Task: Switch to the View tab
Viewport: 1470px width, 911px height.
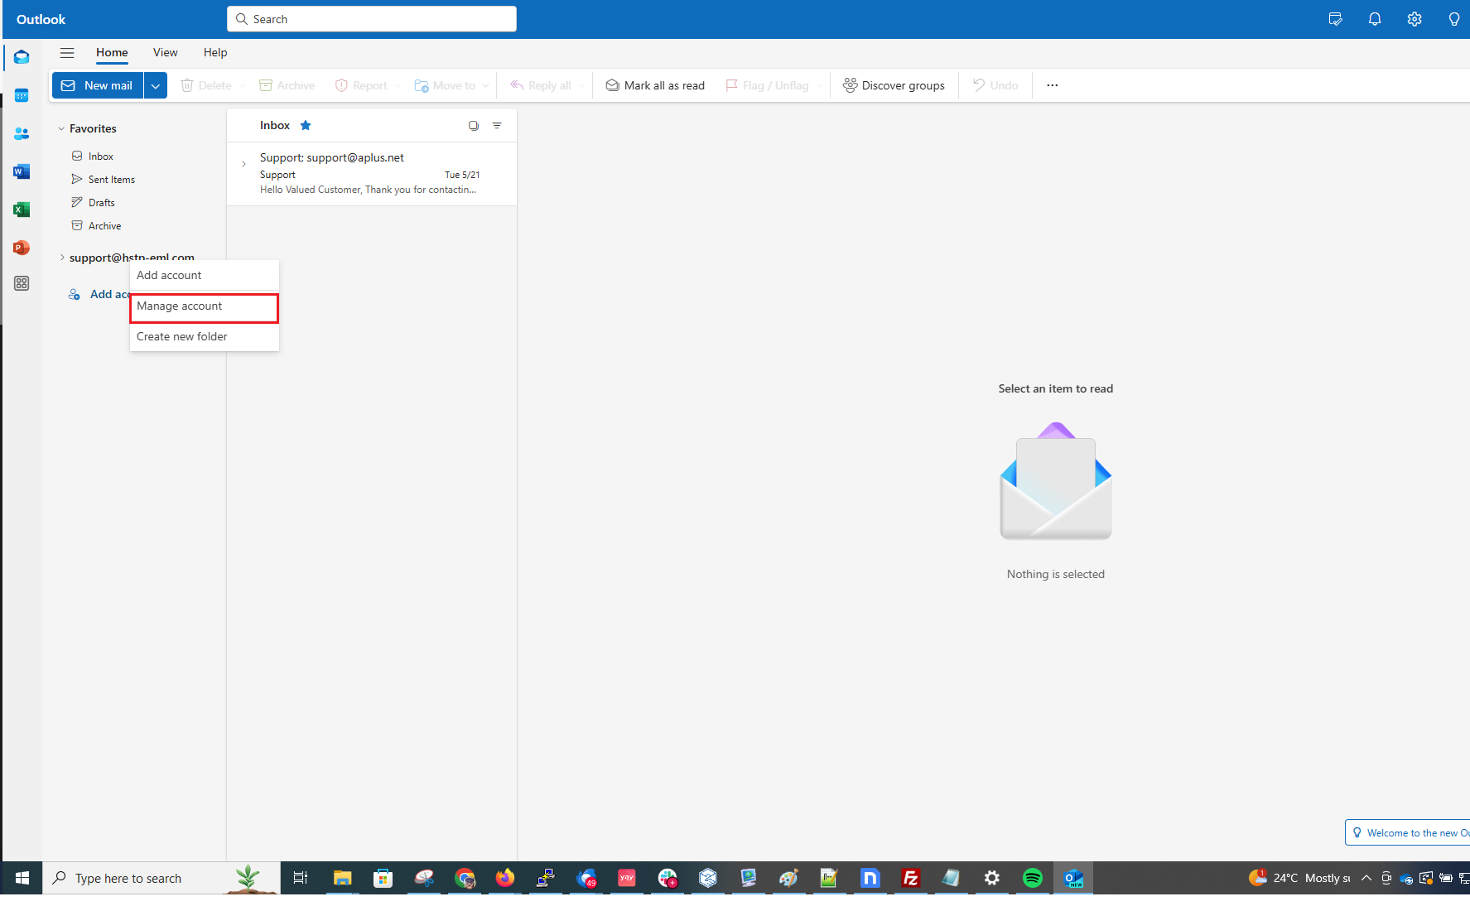Action: (x=165, y=53)
